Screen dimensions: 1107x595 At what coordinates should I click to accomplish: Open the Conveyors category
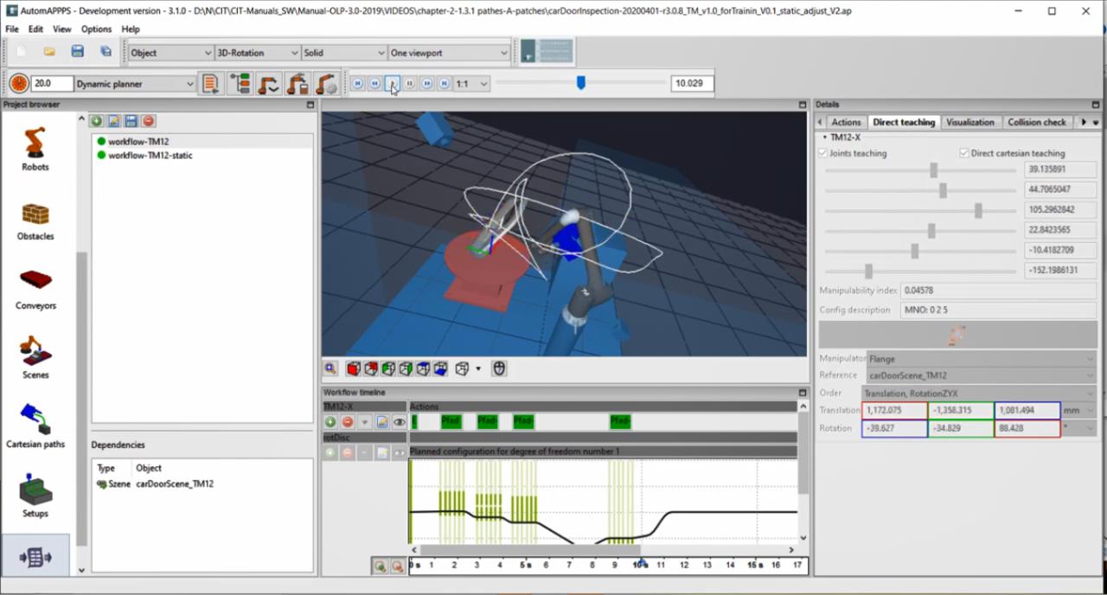tap(35, 289)
